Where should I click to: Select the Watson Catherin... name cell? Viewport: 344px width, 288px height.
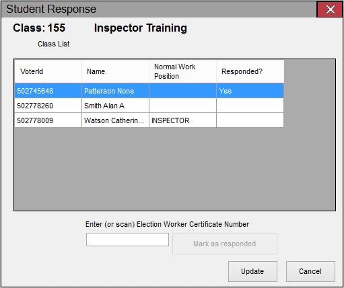pyautogui.click(x=116, y=120)
